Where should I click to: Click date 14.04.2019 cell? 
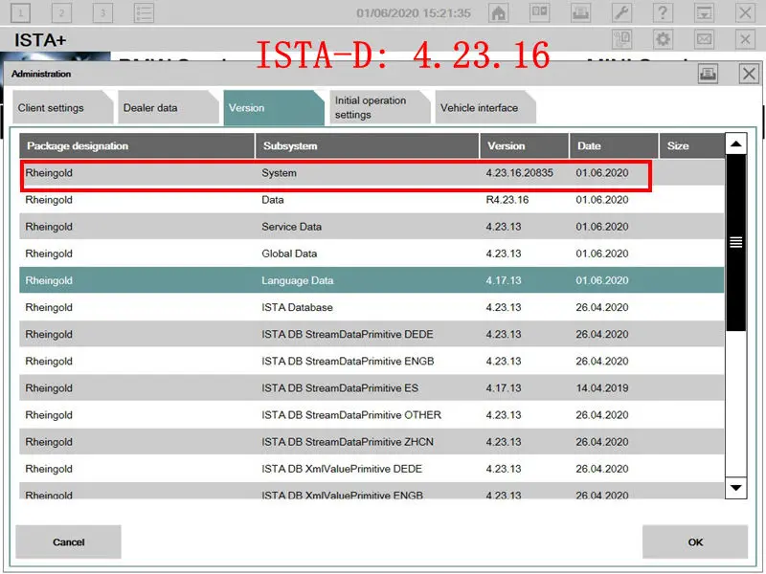tap(602, 387)
